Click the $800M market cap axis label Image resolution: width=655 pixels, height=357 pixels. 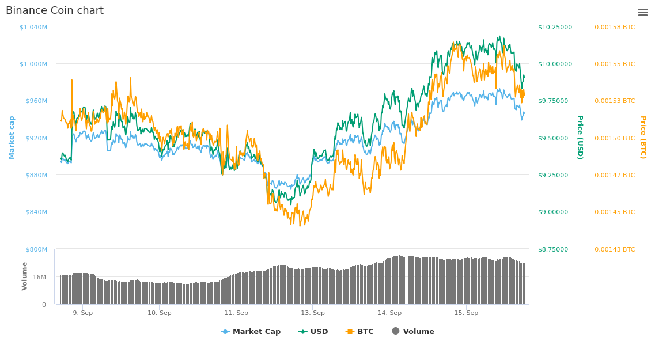pyautogui.click(x=36, y=249)
